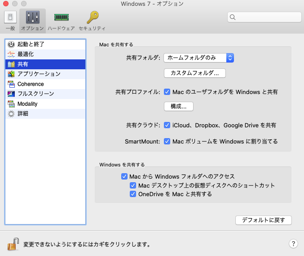Select 詳細 in the sidebar list
Image resolution: width=304 pixels, height=256 pixels.
tap(45, 114)
